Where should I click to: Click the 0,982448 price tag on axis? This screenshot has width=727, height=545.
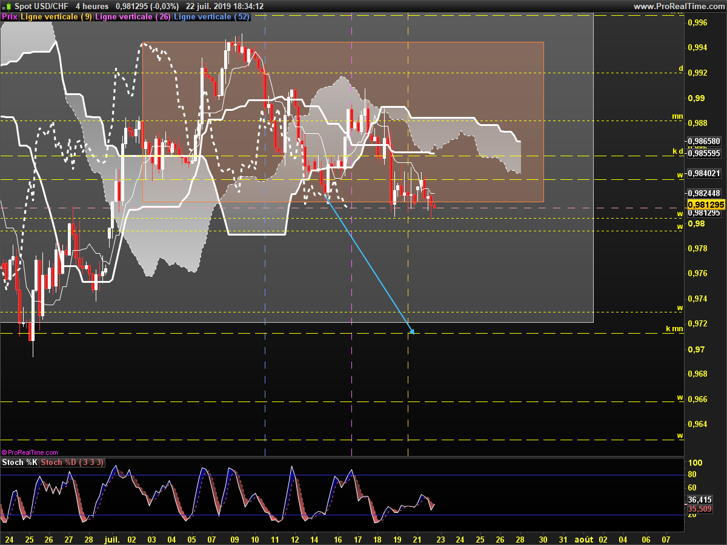point(705,193)
